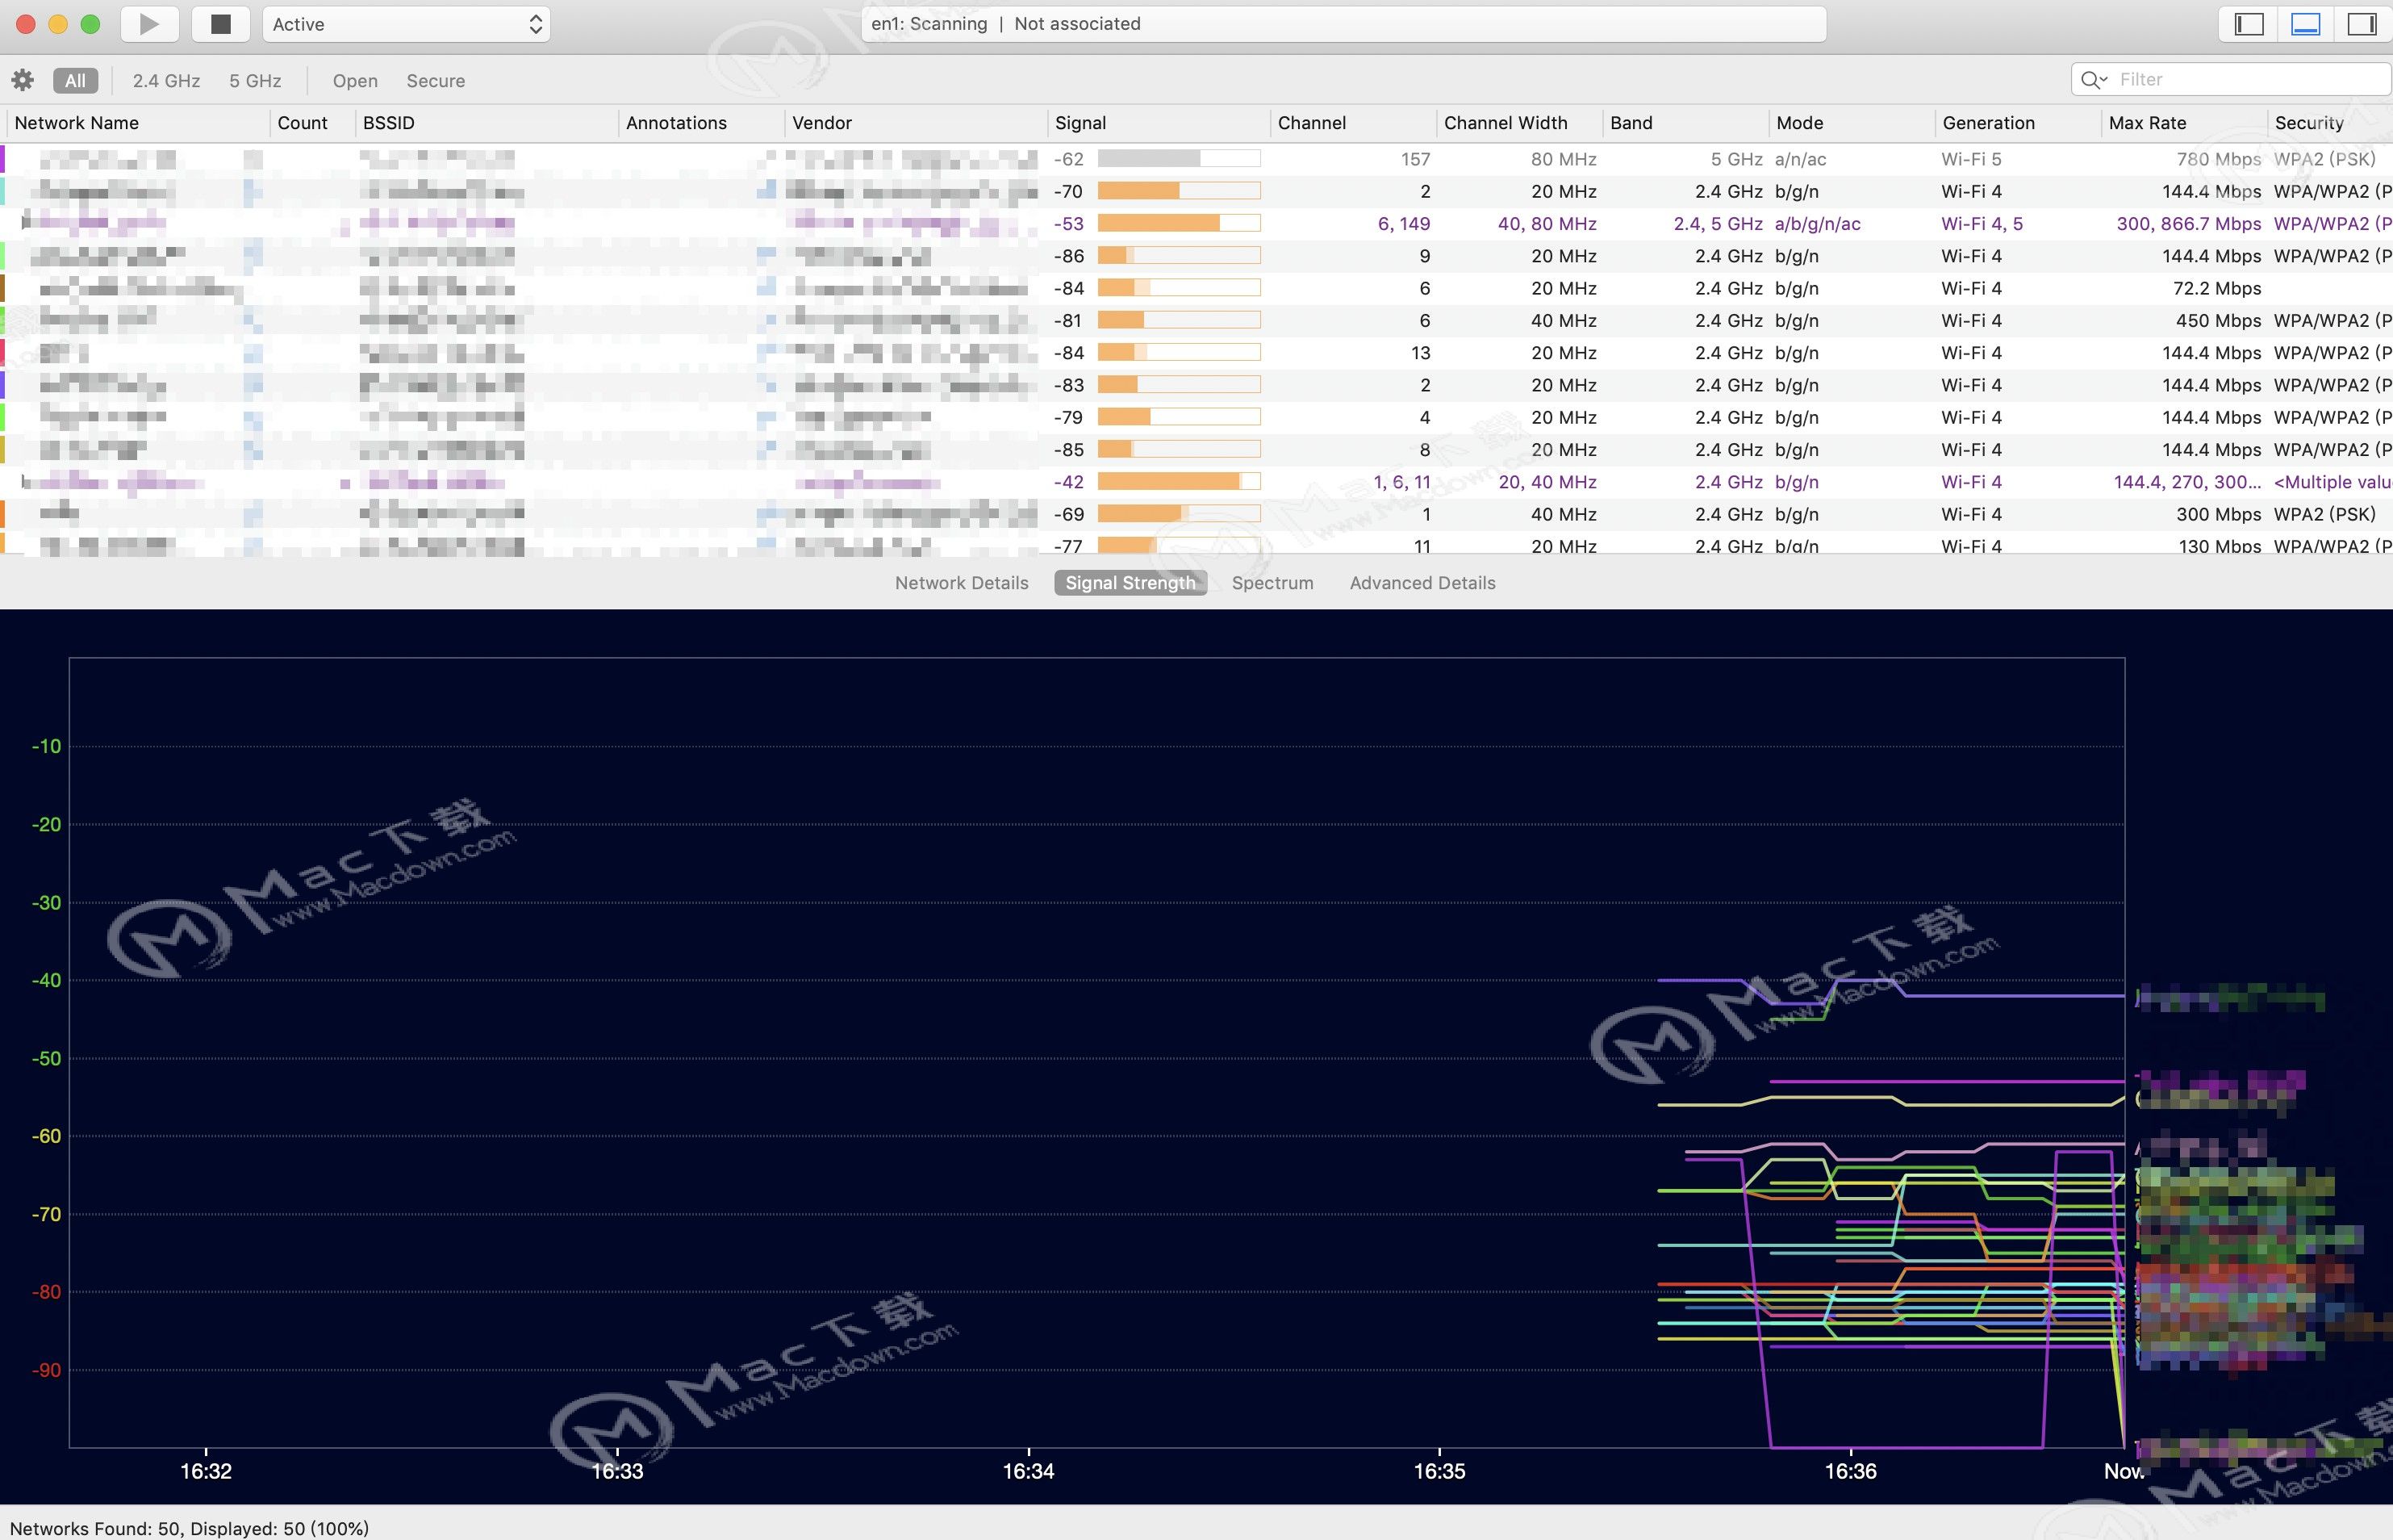Select the All networks filter
Screen dimensions: 2393x1540
(75, 80)
